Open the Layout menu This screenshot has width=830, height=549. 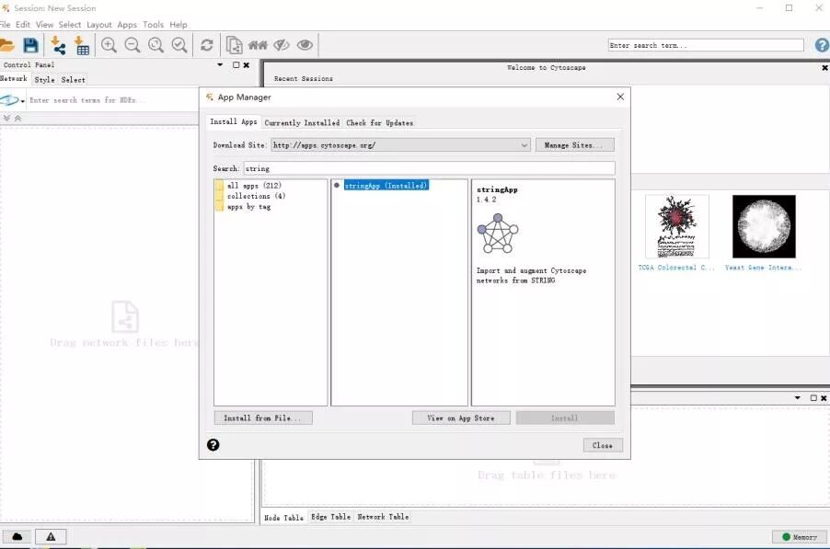99,24
